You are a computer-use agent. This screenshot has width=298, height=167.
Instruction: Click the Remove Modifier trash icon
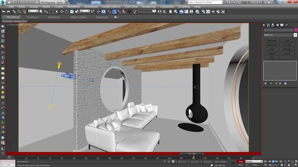[280, 83]
